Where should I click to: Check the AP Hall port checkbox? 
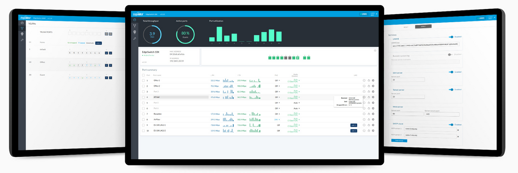coord(143,97)
